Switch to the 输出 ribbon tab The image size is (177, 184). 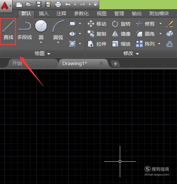pyautogui.click(x=136, y=14)
